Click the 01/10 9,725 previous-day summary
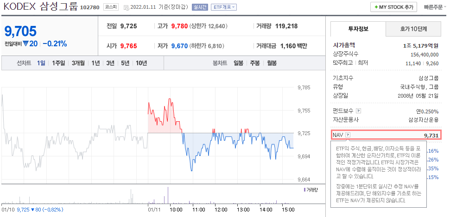Image resolution: width=450 pixels, height=217 pixels. pos(32,210)
